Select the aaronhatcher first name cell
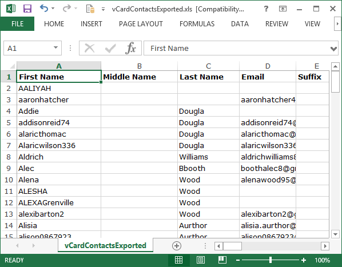The height and width of the screenshot is (267, 342). 59,99
